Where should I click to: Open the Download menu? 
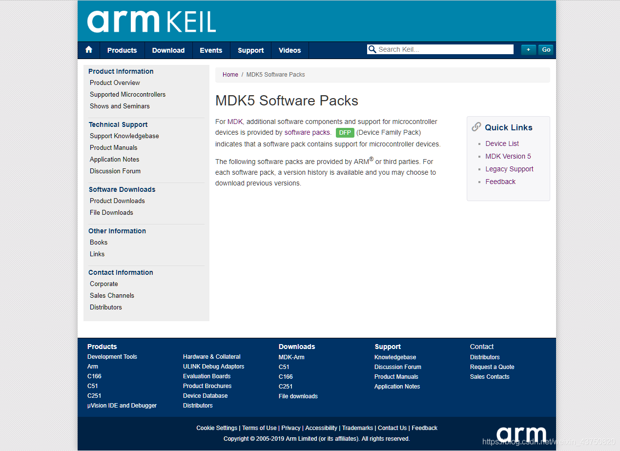pos(168,50)
